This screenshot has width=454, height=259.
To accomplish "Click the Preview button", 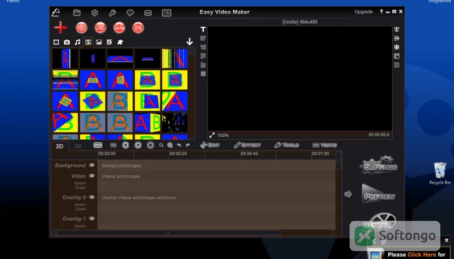I will pos(378,194).
